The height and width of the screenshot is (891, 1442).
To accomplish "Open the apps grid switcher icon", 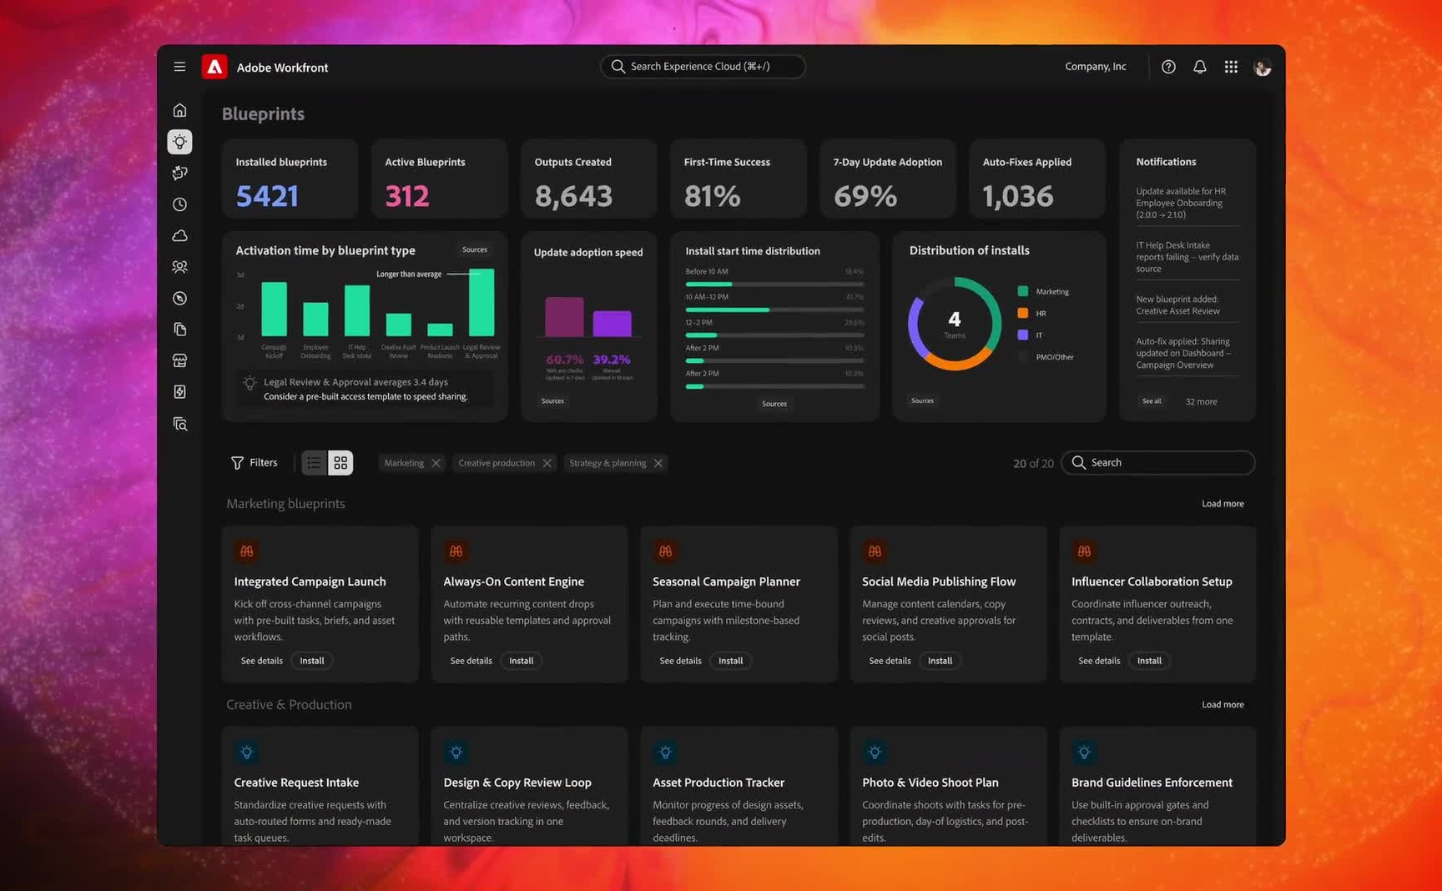I will click(x=1231, y=67).
